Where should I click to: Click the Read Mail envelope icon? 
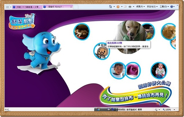125,7
